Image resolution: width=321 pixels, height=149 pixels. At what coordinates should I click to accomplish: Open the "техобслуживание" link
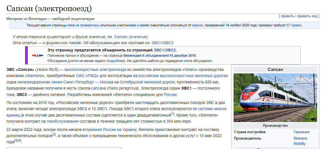point(63,121)
